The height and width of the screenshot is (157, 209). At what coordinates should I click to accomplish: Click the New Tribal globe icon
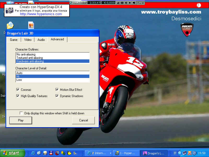coord(71,3)
